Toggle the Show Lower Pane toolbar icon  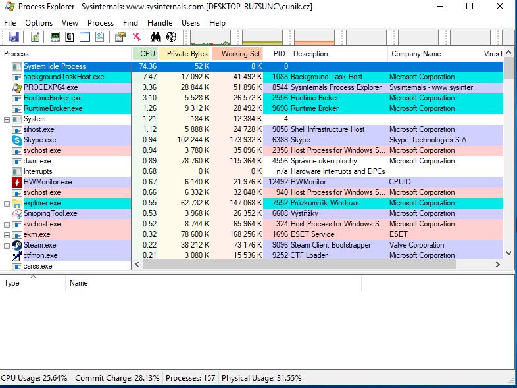85,37
